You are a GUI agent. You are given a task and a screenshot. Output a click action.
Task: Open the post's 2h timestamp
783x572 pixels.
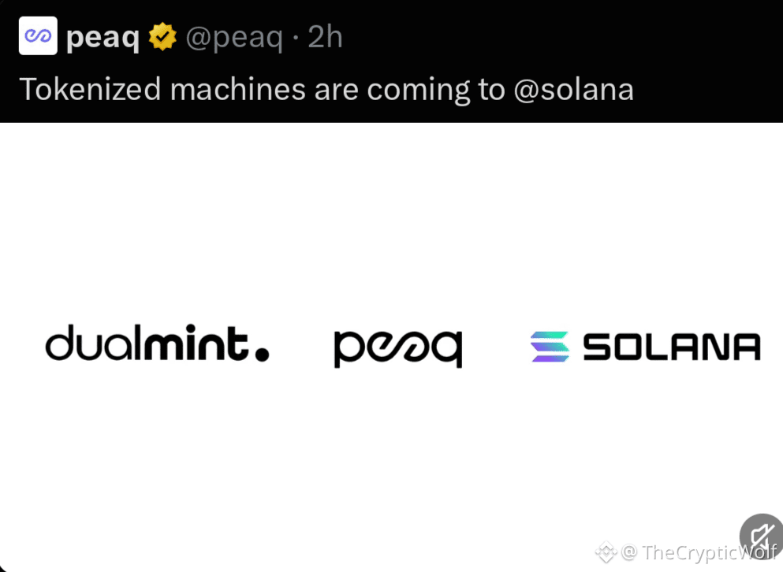point(325,37)
